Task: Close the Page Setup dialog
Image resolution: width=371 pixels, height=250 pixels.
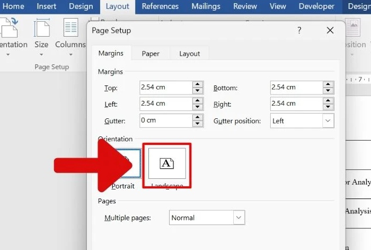Action: click(x=330, y=30)
